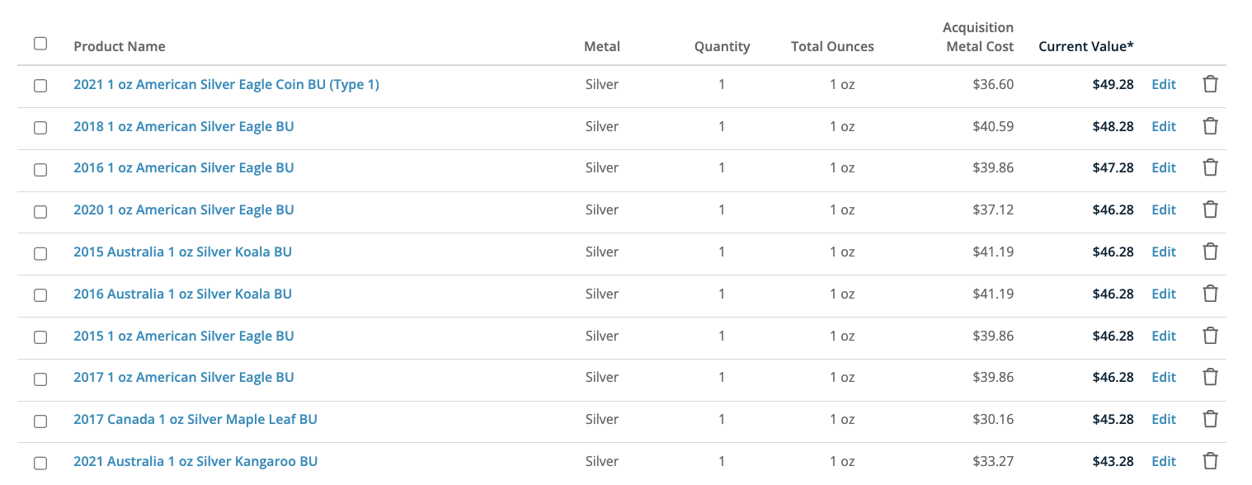This screenshot has height=485, width=1252.
Task: Tick the 2015 Australia Silver Koala checkbox
Action: coord(40,253)
